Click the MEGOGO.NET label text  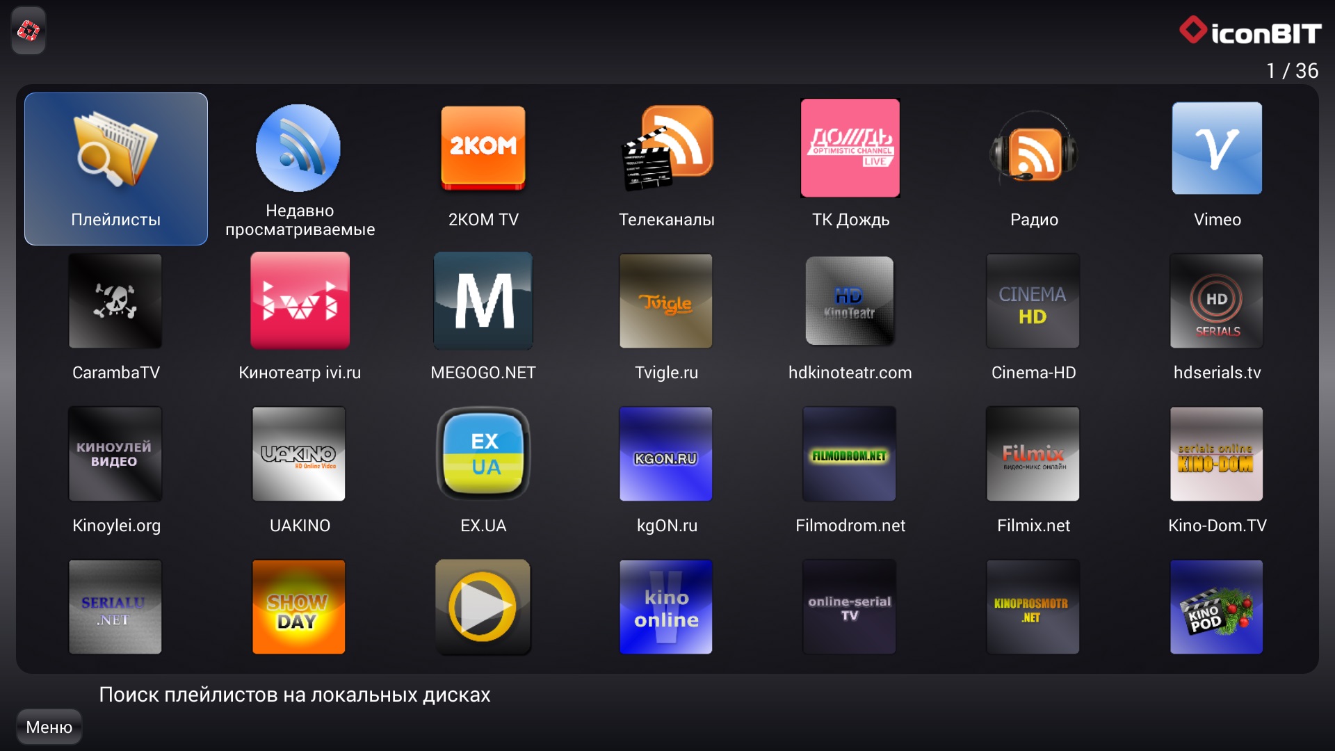click(483, 373)
